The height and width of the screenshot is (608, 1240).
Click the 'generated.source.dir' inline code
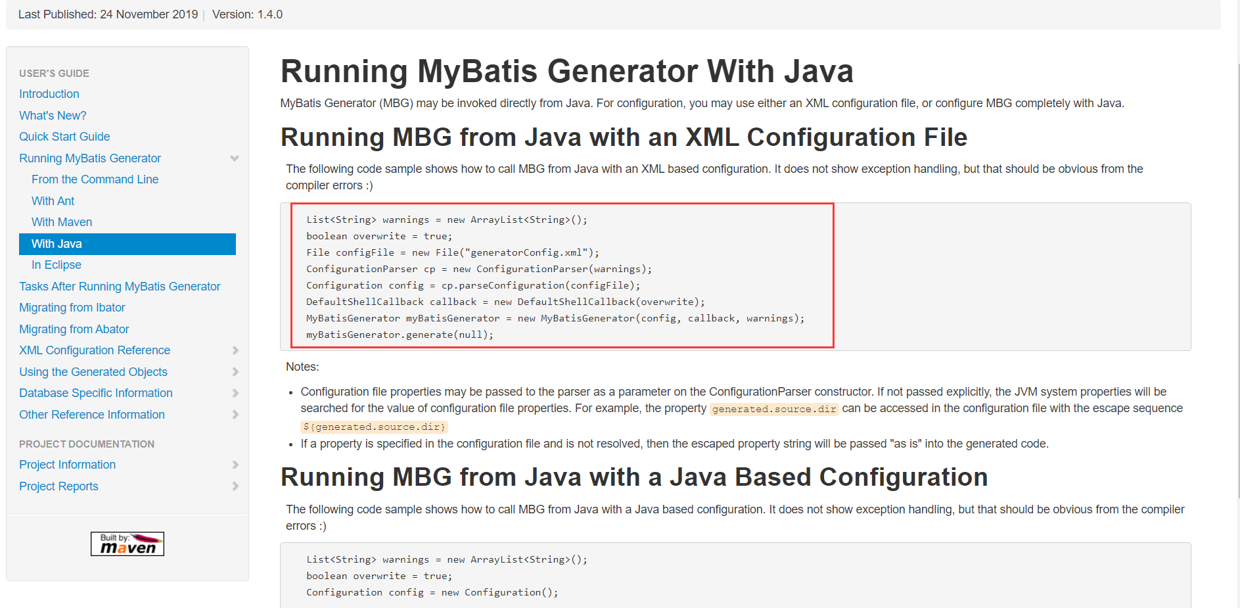click(x=774, y=409)
